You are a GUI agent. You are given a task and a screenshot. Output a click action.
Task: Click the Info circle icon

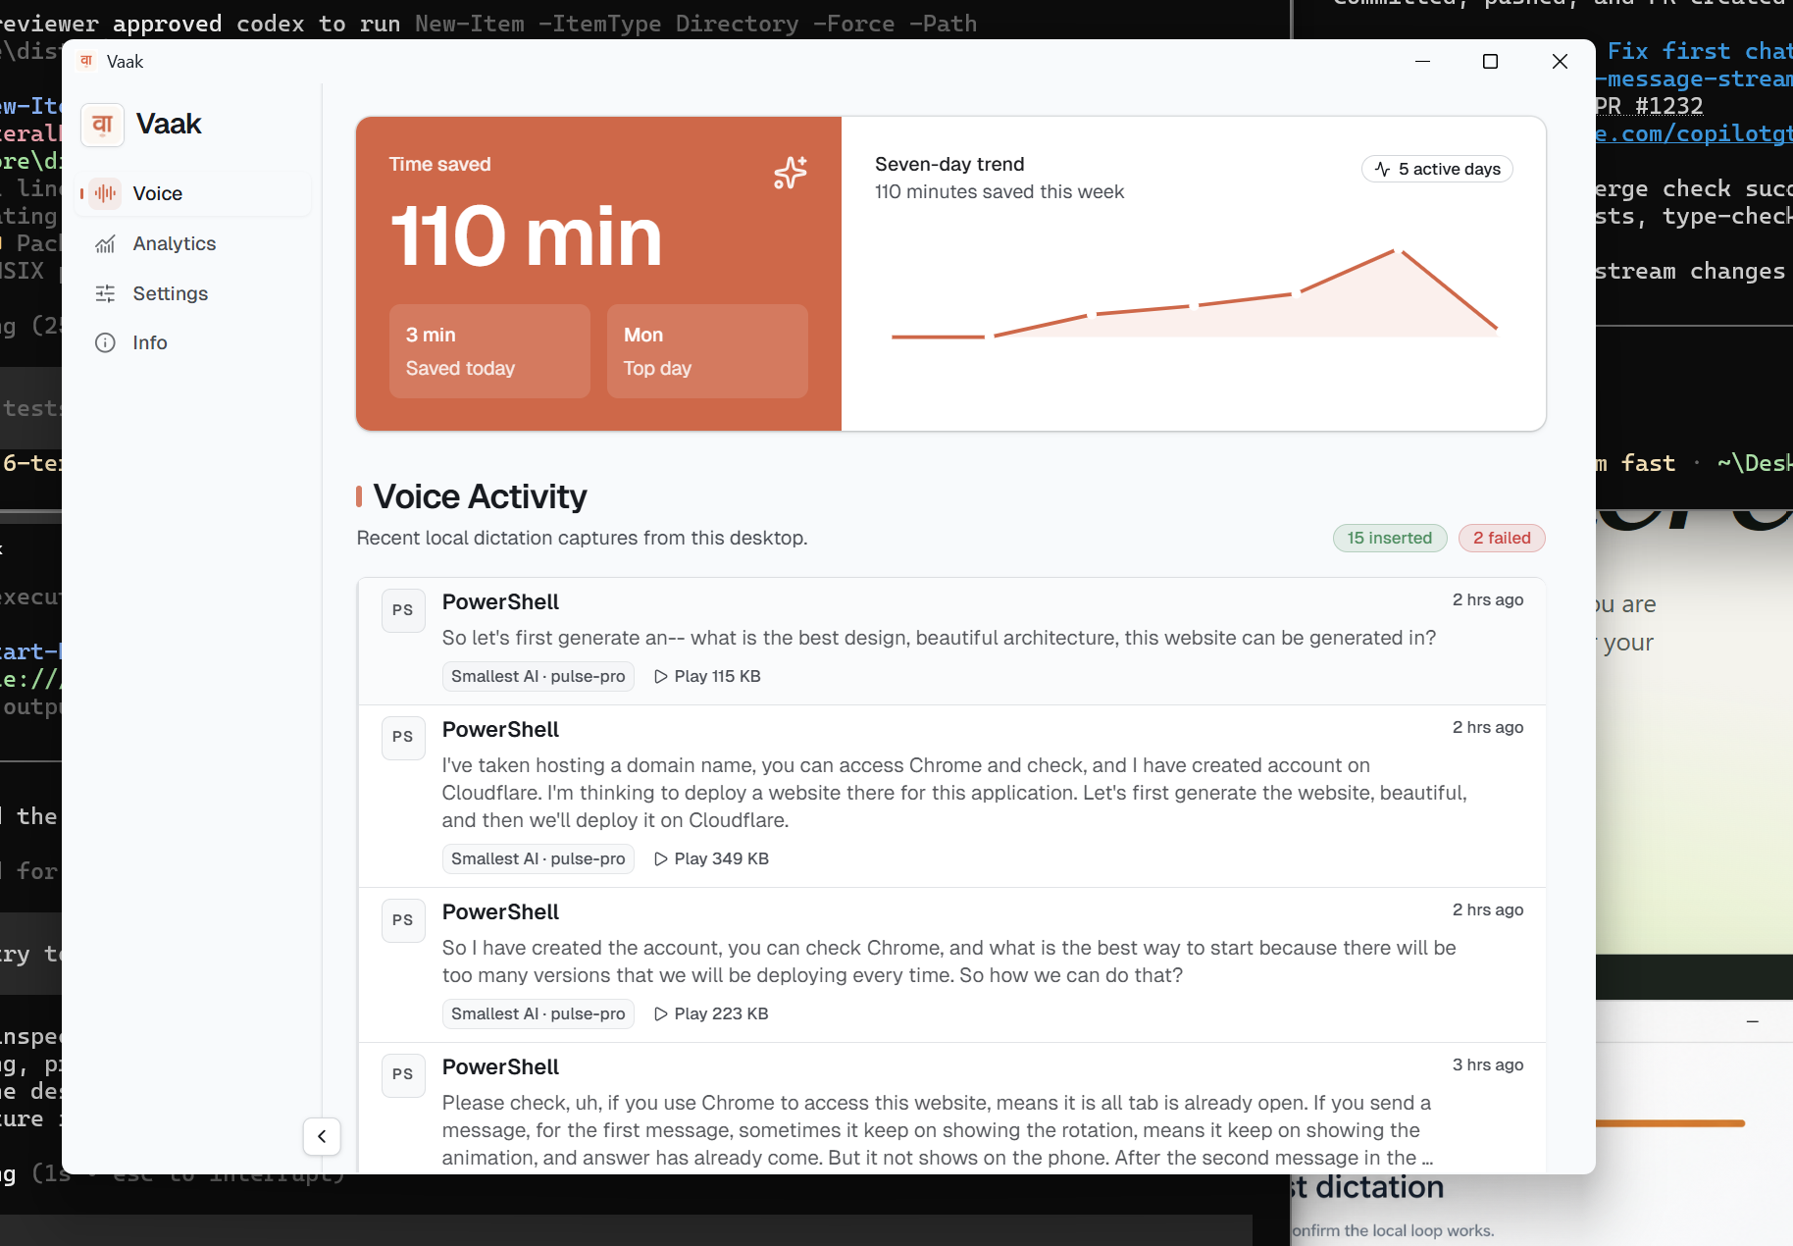pyautogui.click(x=105, y=342)
